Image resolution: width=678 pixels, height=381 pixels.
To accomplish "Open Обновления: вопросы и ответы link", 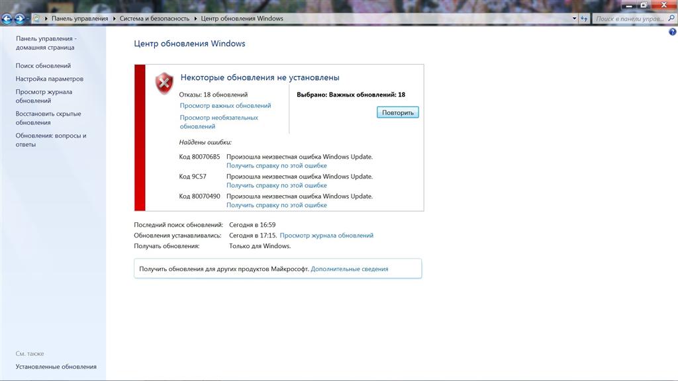I will (x=51, y=140).
